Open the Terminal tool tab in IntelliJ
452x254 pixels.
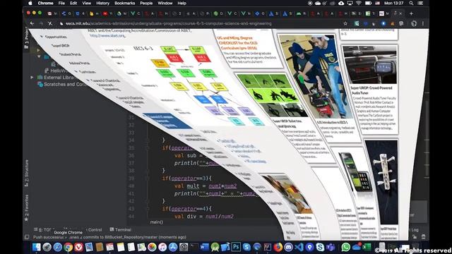[121, 229]
